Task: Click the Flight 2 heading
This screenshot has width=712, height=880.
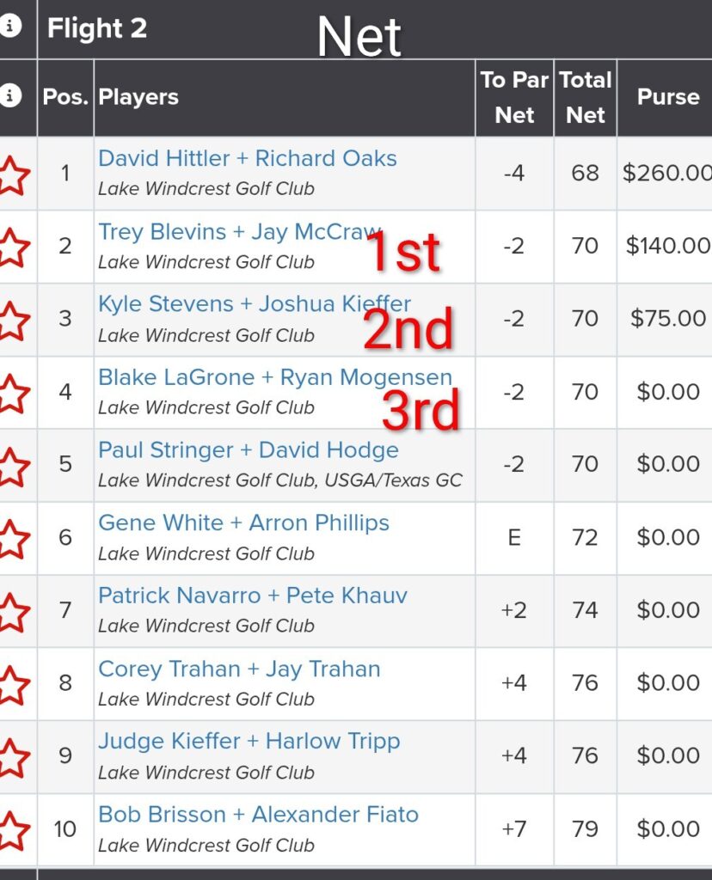Action: click(x=97, y=28)
